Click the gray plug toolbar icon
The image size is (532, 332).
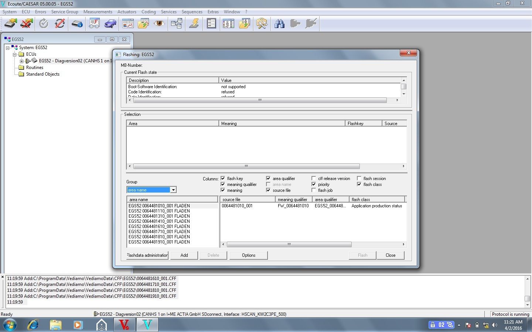click(295, 24)
